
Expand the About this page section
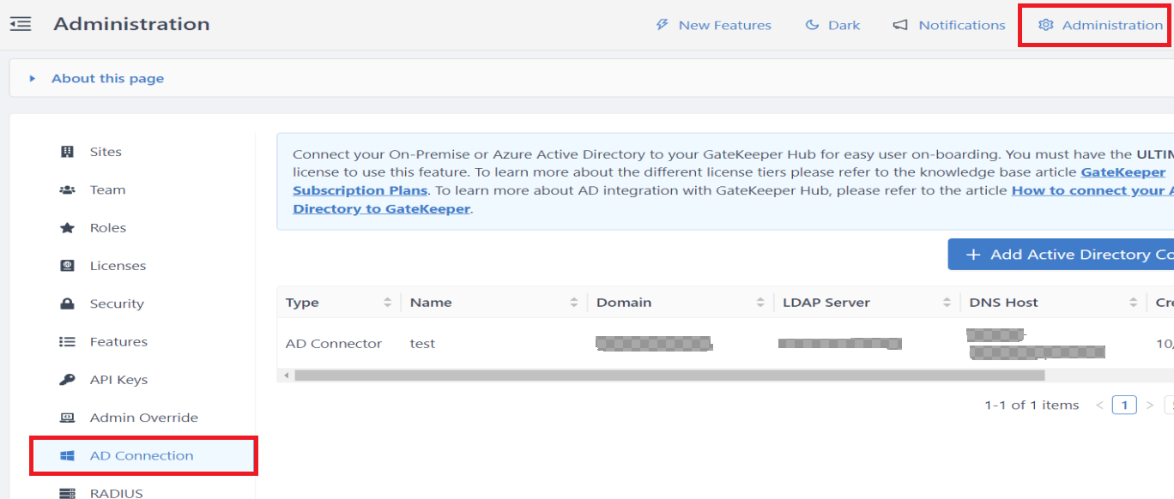106,78
